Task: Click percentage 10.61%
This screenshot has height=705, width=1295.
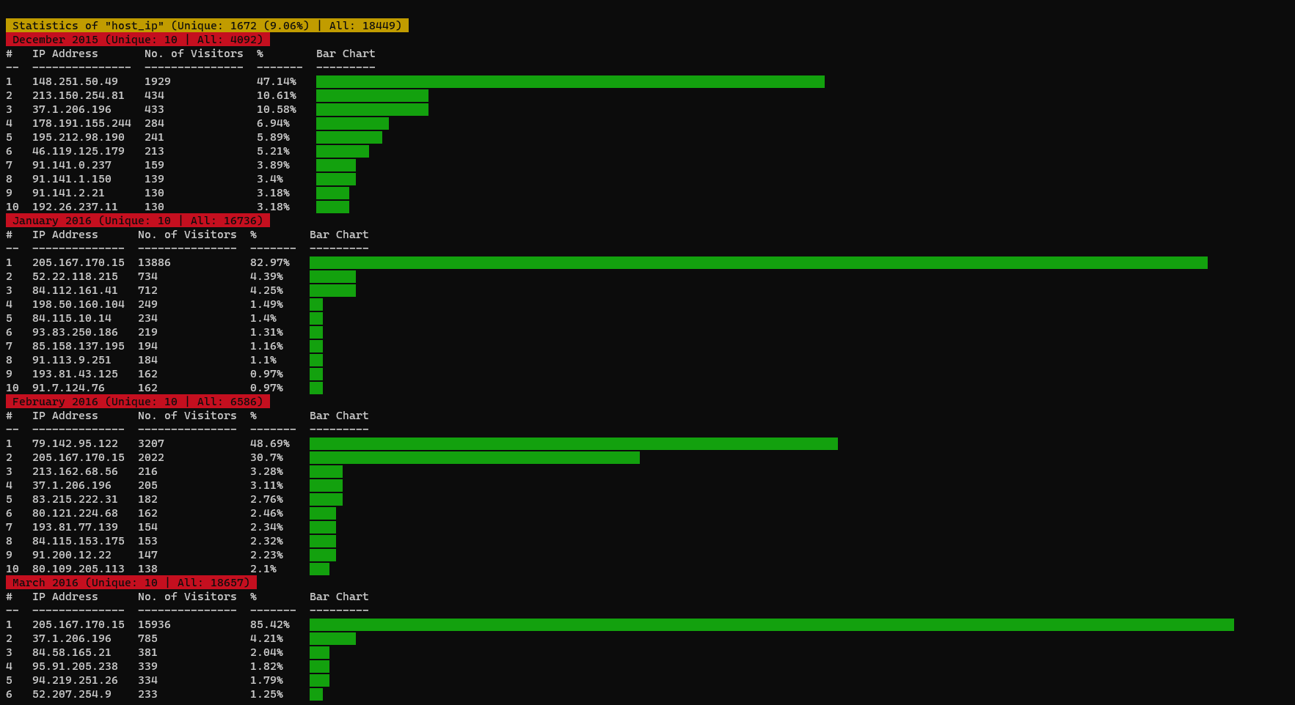Action: click(277, 95)
